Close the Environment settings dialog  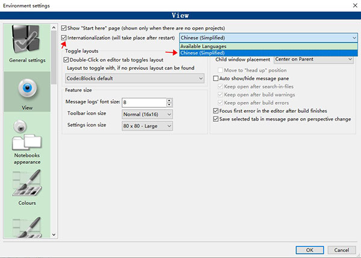click(x=355, y=5)
